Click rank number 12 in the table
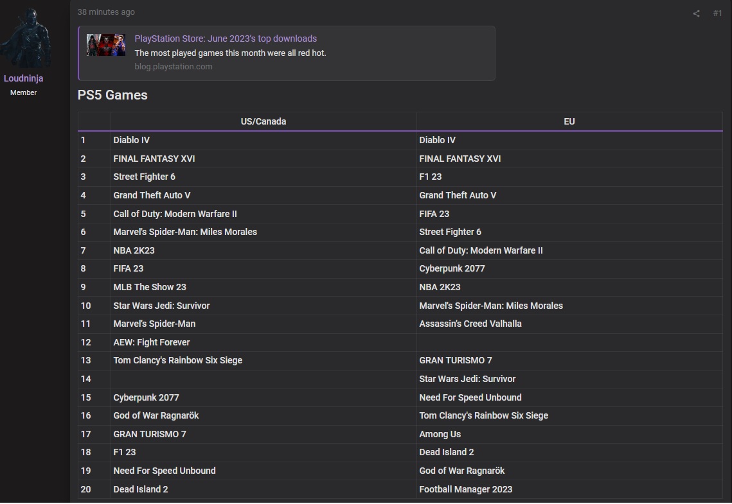 86,343
